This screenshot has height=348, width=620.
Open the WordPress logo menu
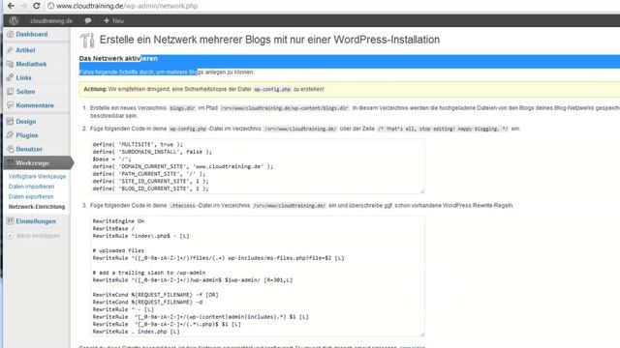[x=14, y=21]
